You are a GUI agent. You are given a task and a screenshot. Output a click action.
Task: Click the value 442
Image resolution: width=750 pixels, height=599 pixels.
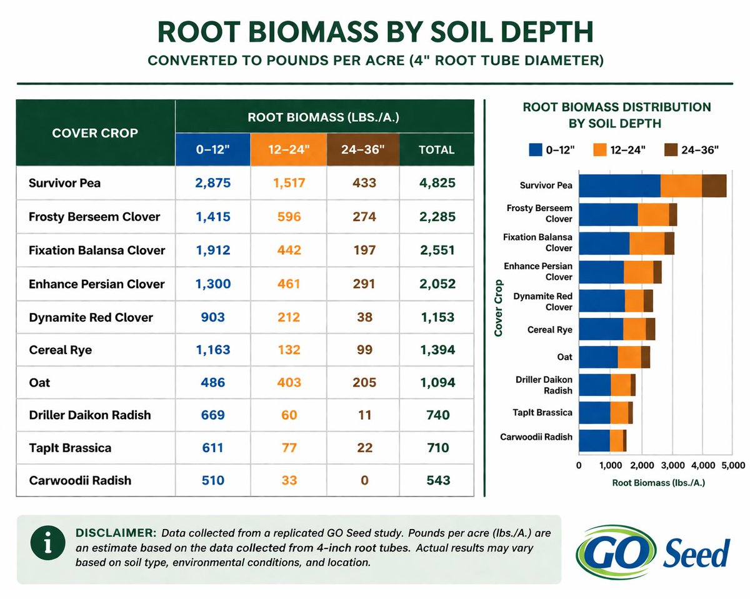point(287,250)
